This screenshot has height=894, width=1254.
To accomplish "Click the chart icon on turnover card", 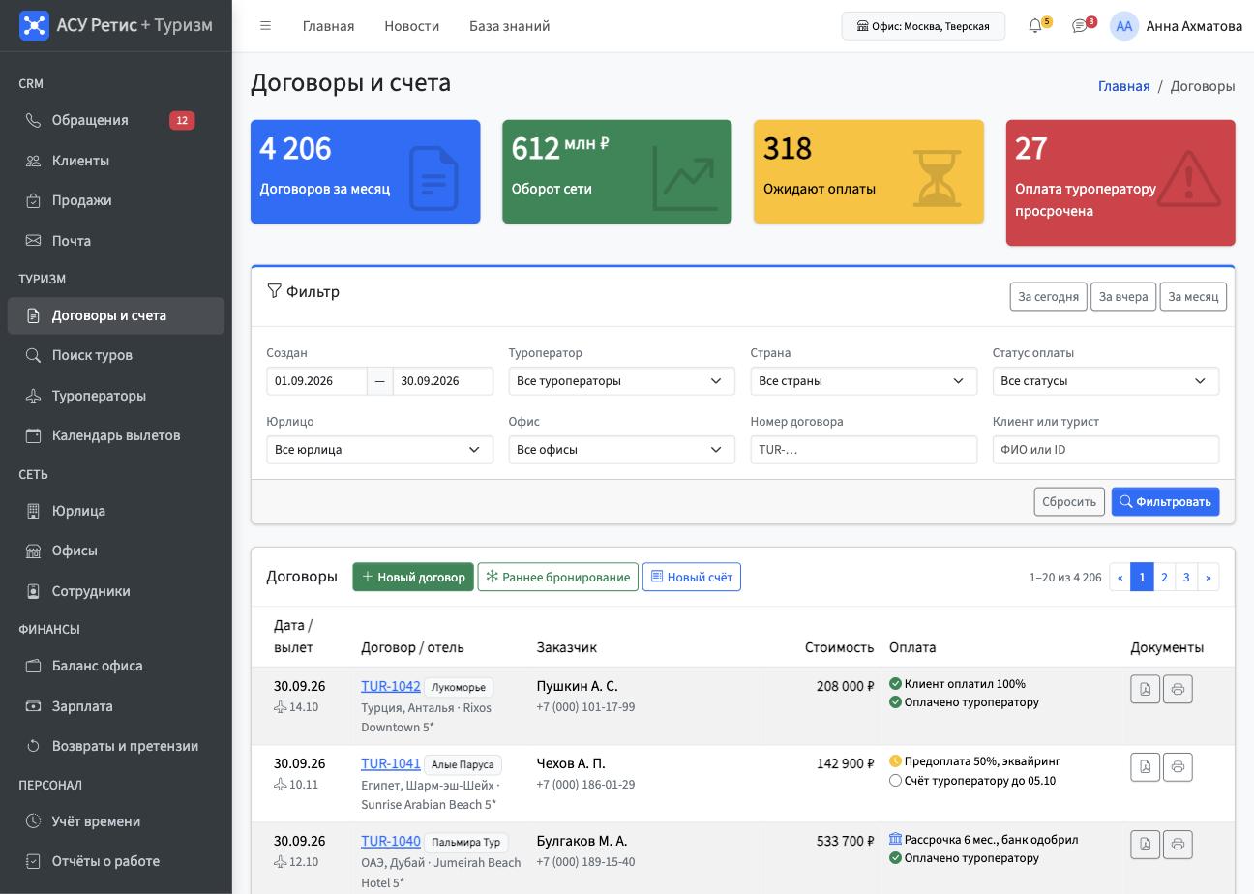I will [685, 178].
